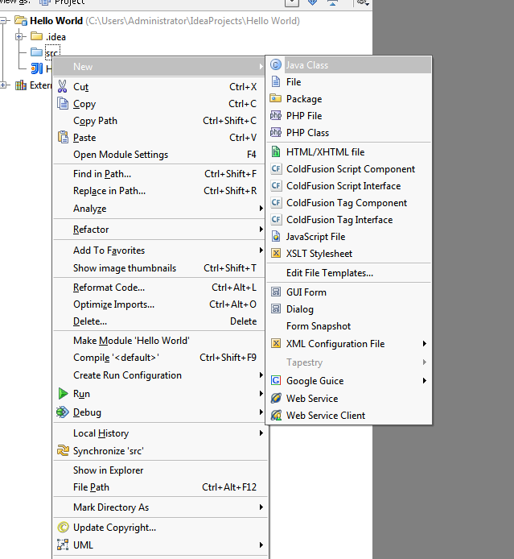
Task: Click the File document icon in submenu
Action: pyautogui.click(x=276, y=81)
